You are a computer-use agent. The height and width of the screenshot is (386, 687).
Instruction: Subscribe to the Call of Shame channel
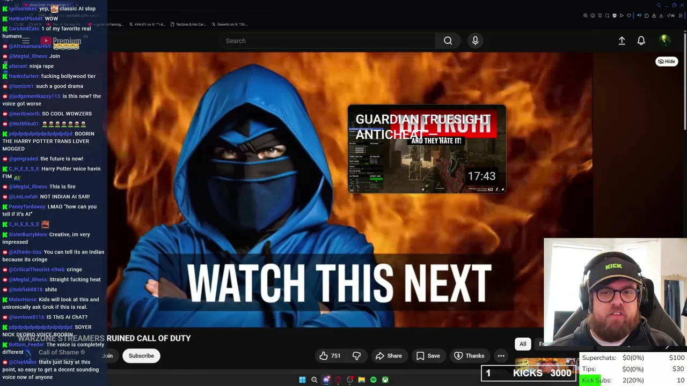click(x=141, y=355)
